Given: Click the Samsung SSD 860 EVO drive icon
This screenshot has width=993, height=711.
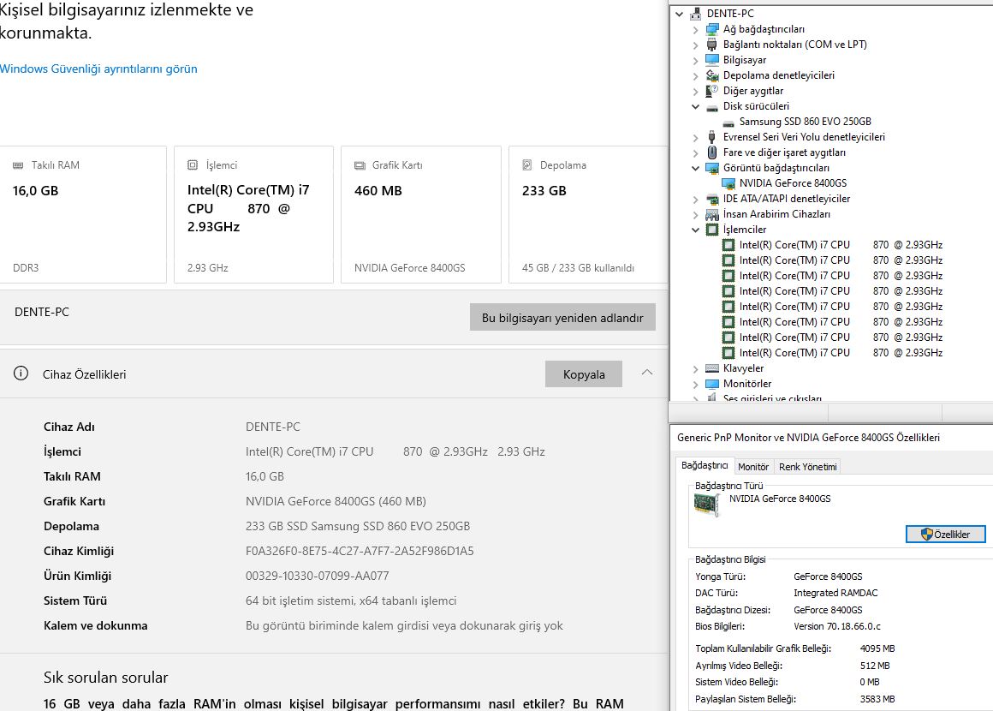Looking at the screenshot, I should click(x=728, y=122).
